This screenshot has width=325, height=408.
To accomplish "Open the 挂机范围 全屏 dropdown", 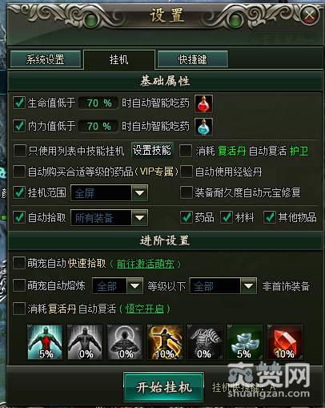I will [x=109, y=192].
